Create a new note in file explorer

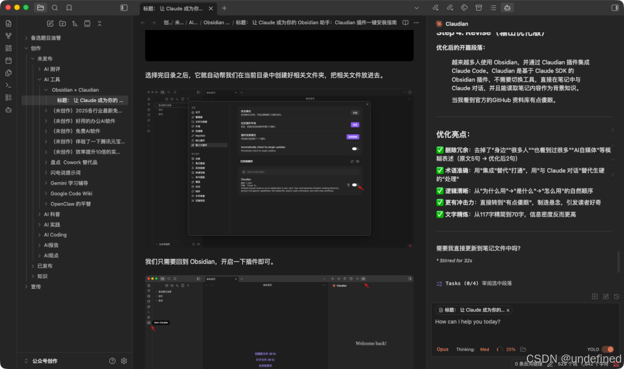pyautogui.click(x=50, y=24)
